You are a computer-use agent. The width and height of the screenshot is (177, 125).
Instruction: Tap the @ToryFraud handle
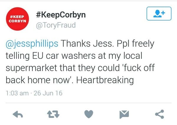point(56,25)
